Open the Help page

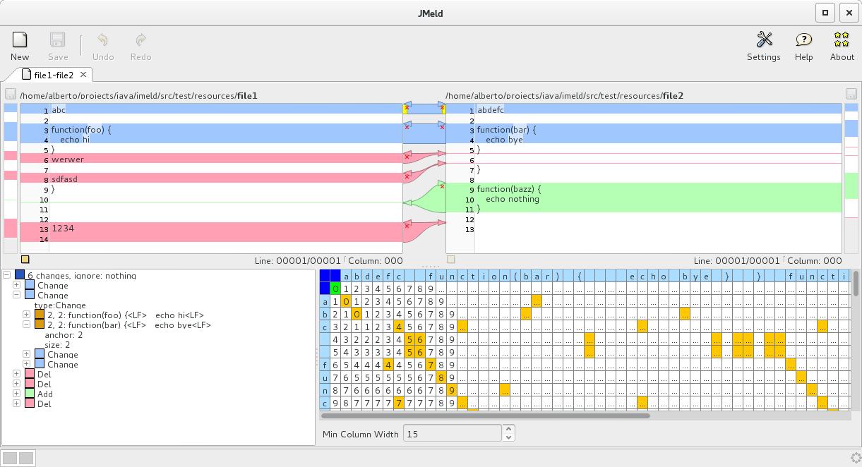pos(803,47)
